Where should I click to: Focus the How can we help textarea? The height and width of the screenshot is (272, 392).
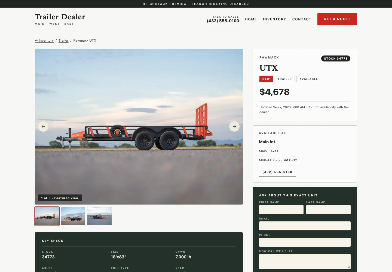(x=305, y=261)
